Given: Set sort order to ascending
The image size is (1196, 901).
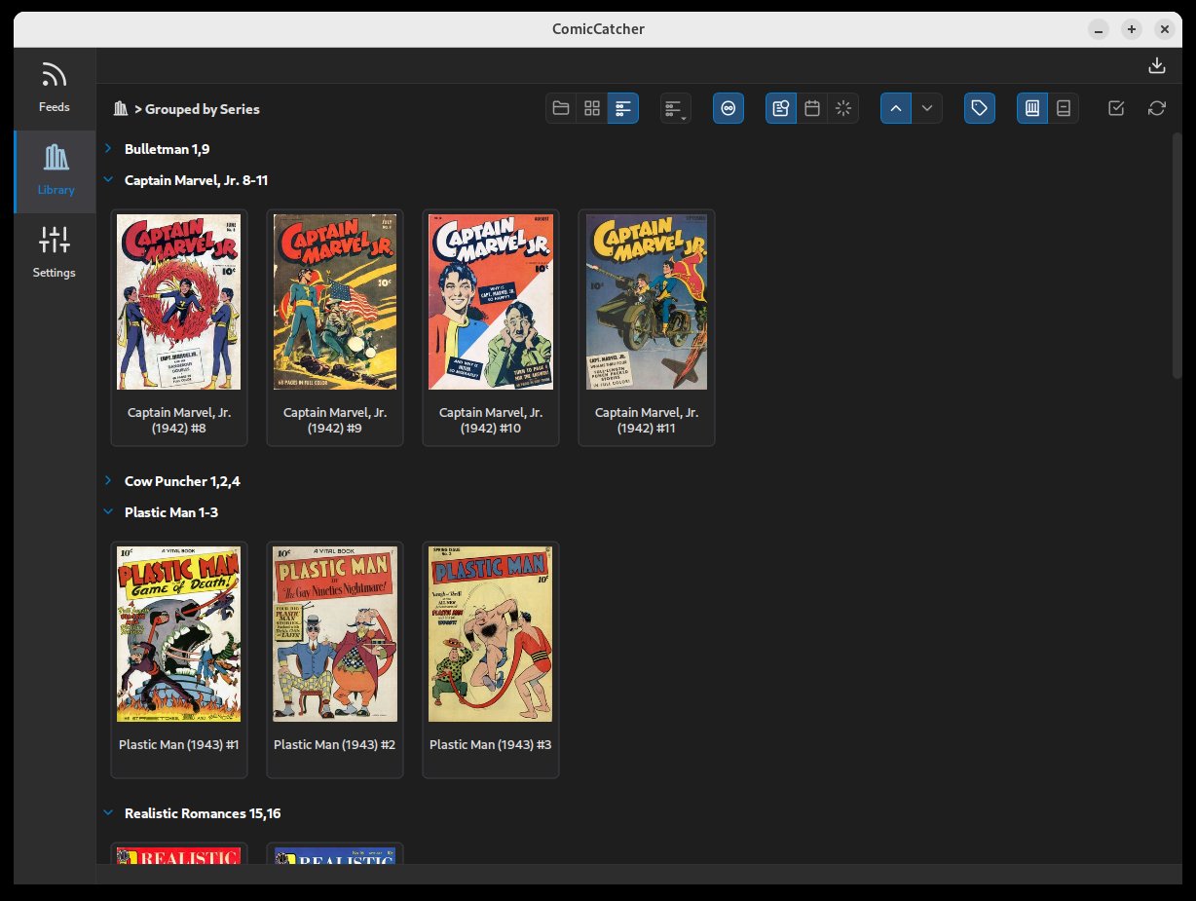Looking at the screenshot, I should [x=896, y=108].
